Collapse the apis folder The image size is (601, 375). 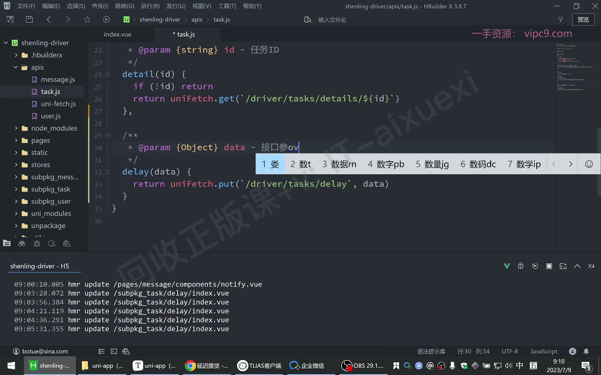pyautogui.click(x=16, y=67)
